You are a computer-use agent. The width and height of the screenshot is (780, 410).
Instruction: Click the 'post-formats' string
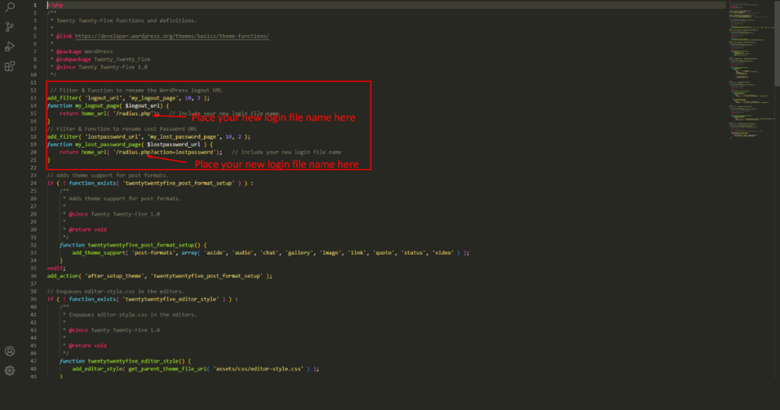(153, 253)
